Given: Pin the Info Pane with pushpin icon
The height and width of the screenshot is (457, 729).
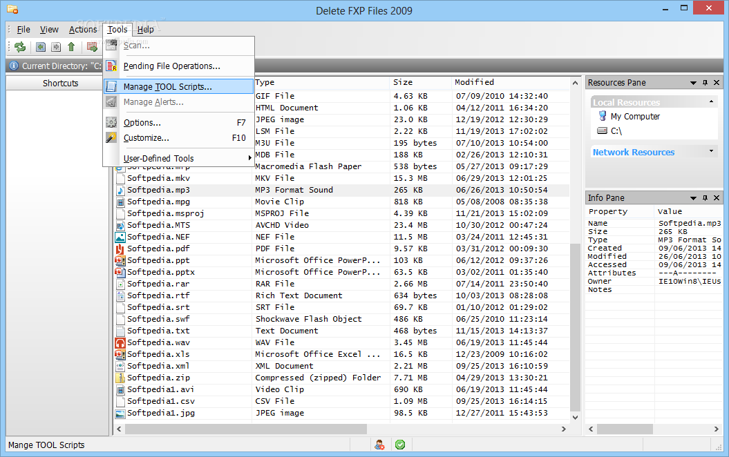Looking at the screenshot, I should click(705, 198).
